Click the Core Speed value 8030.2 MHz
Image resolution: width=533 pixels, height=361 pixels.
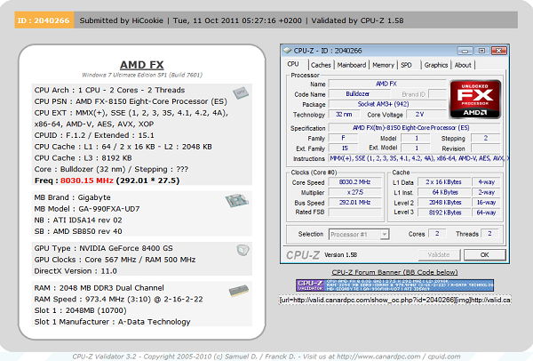(354, 182)
